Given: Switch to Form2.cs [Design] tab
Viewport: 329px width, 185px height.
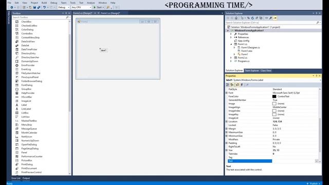Looking at the screenshot, I should [x=83, y=13].
